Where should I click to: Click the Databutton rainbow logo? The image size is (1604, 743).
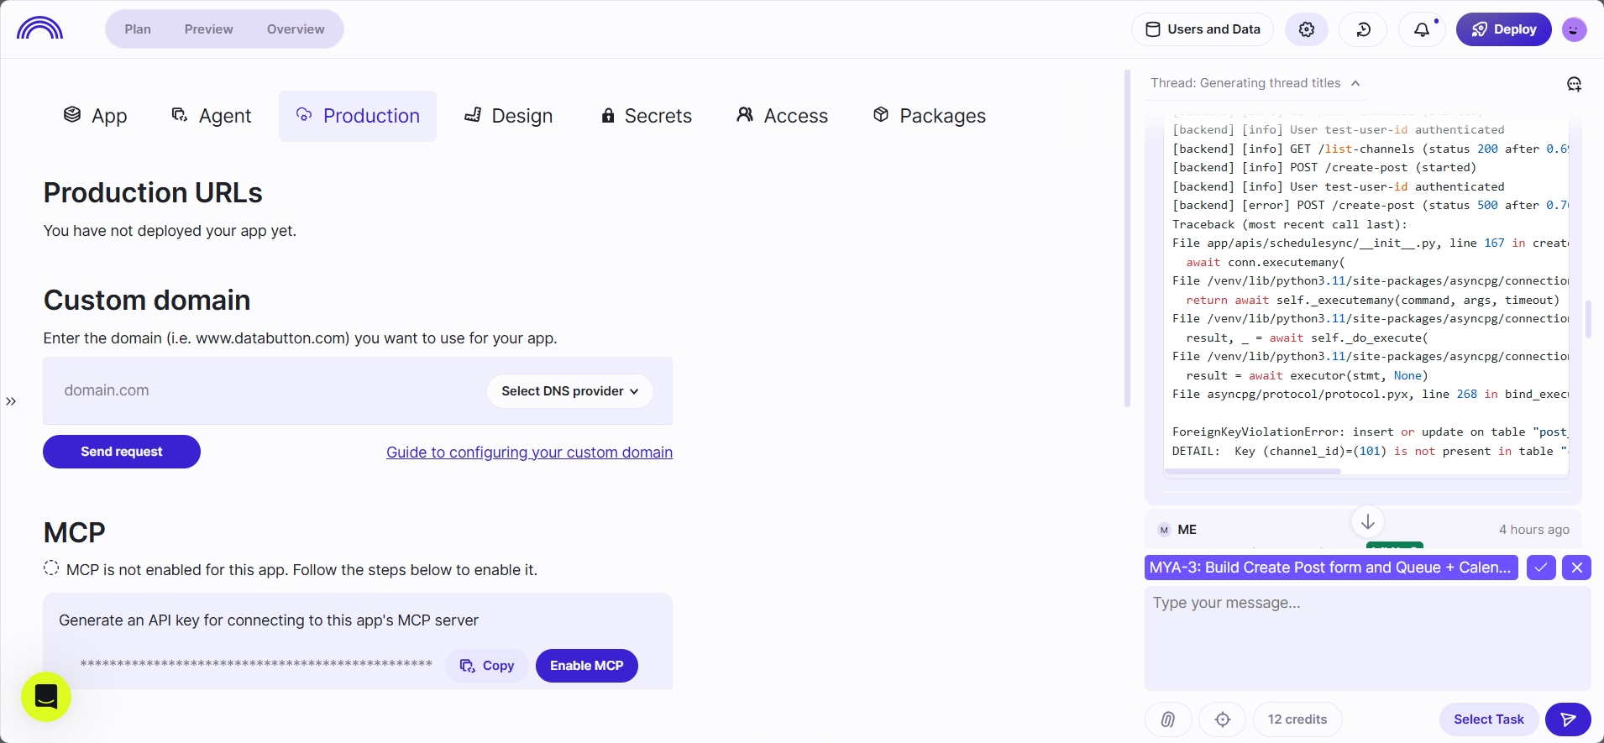pos(39,29)
